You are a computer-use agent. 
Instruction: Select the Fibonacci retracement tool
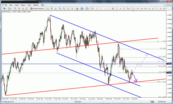tap(117, 9)
